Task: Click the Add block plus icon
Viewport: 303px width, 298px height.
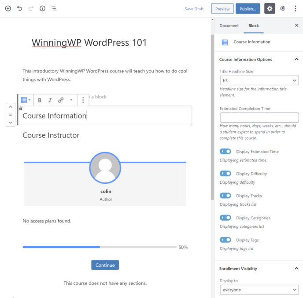Action: [8, 8]
